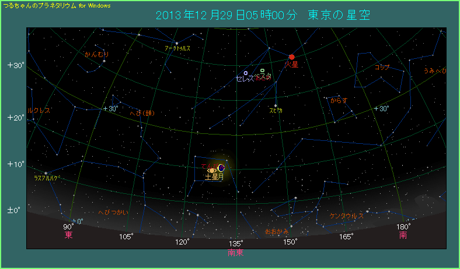Click the からす (Corvus) constellation label
Image resolution: width=460 pixels, height=269 pixels.
339,100
